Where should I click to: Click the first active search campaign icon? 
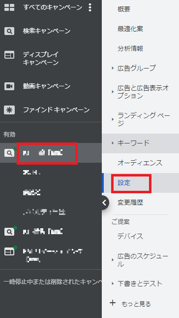click(x=9, y=153)
